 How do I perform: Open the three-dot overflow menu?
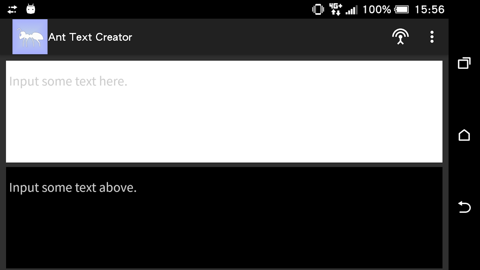432,37
